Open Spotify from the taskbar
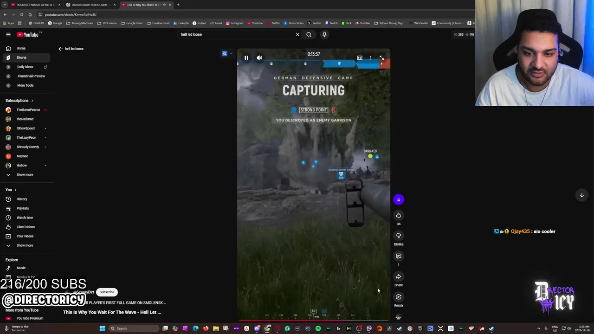594x334 pixels. pyautogui.click(x=318, y=328)
